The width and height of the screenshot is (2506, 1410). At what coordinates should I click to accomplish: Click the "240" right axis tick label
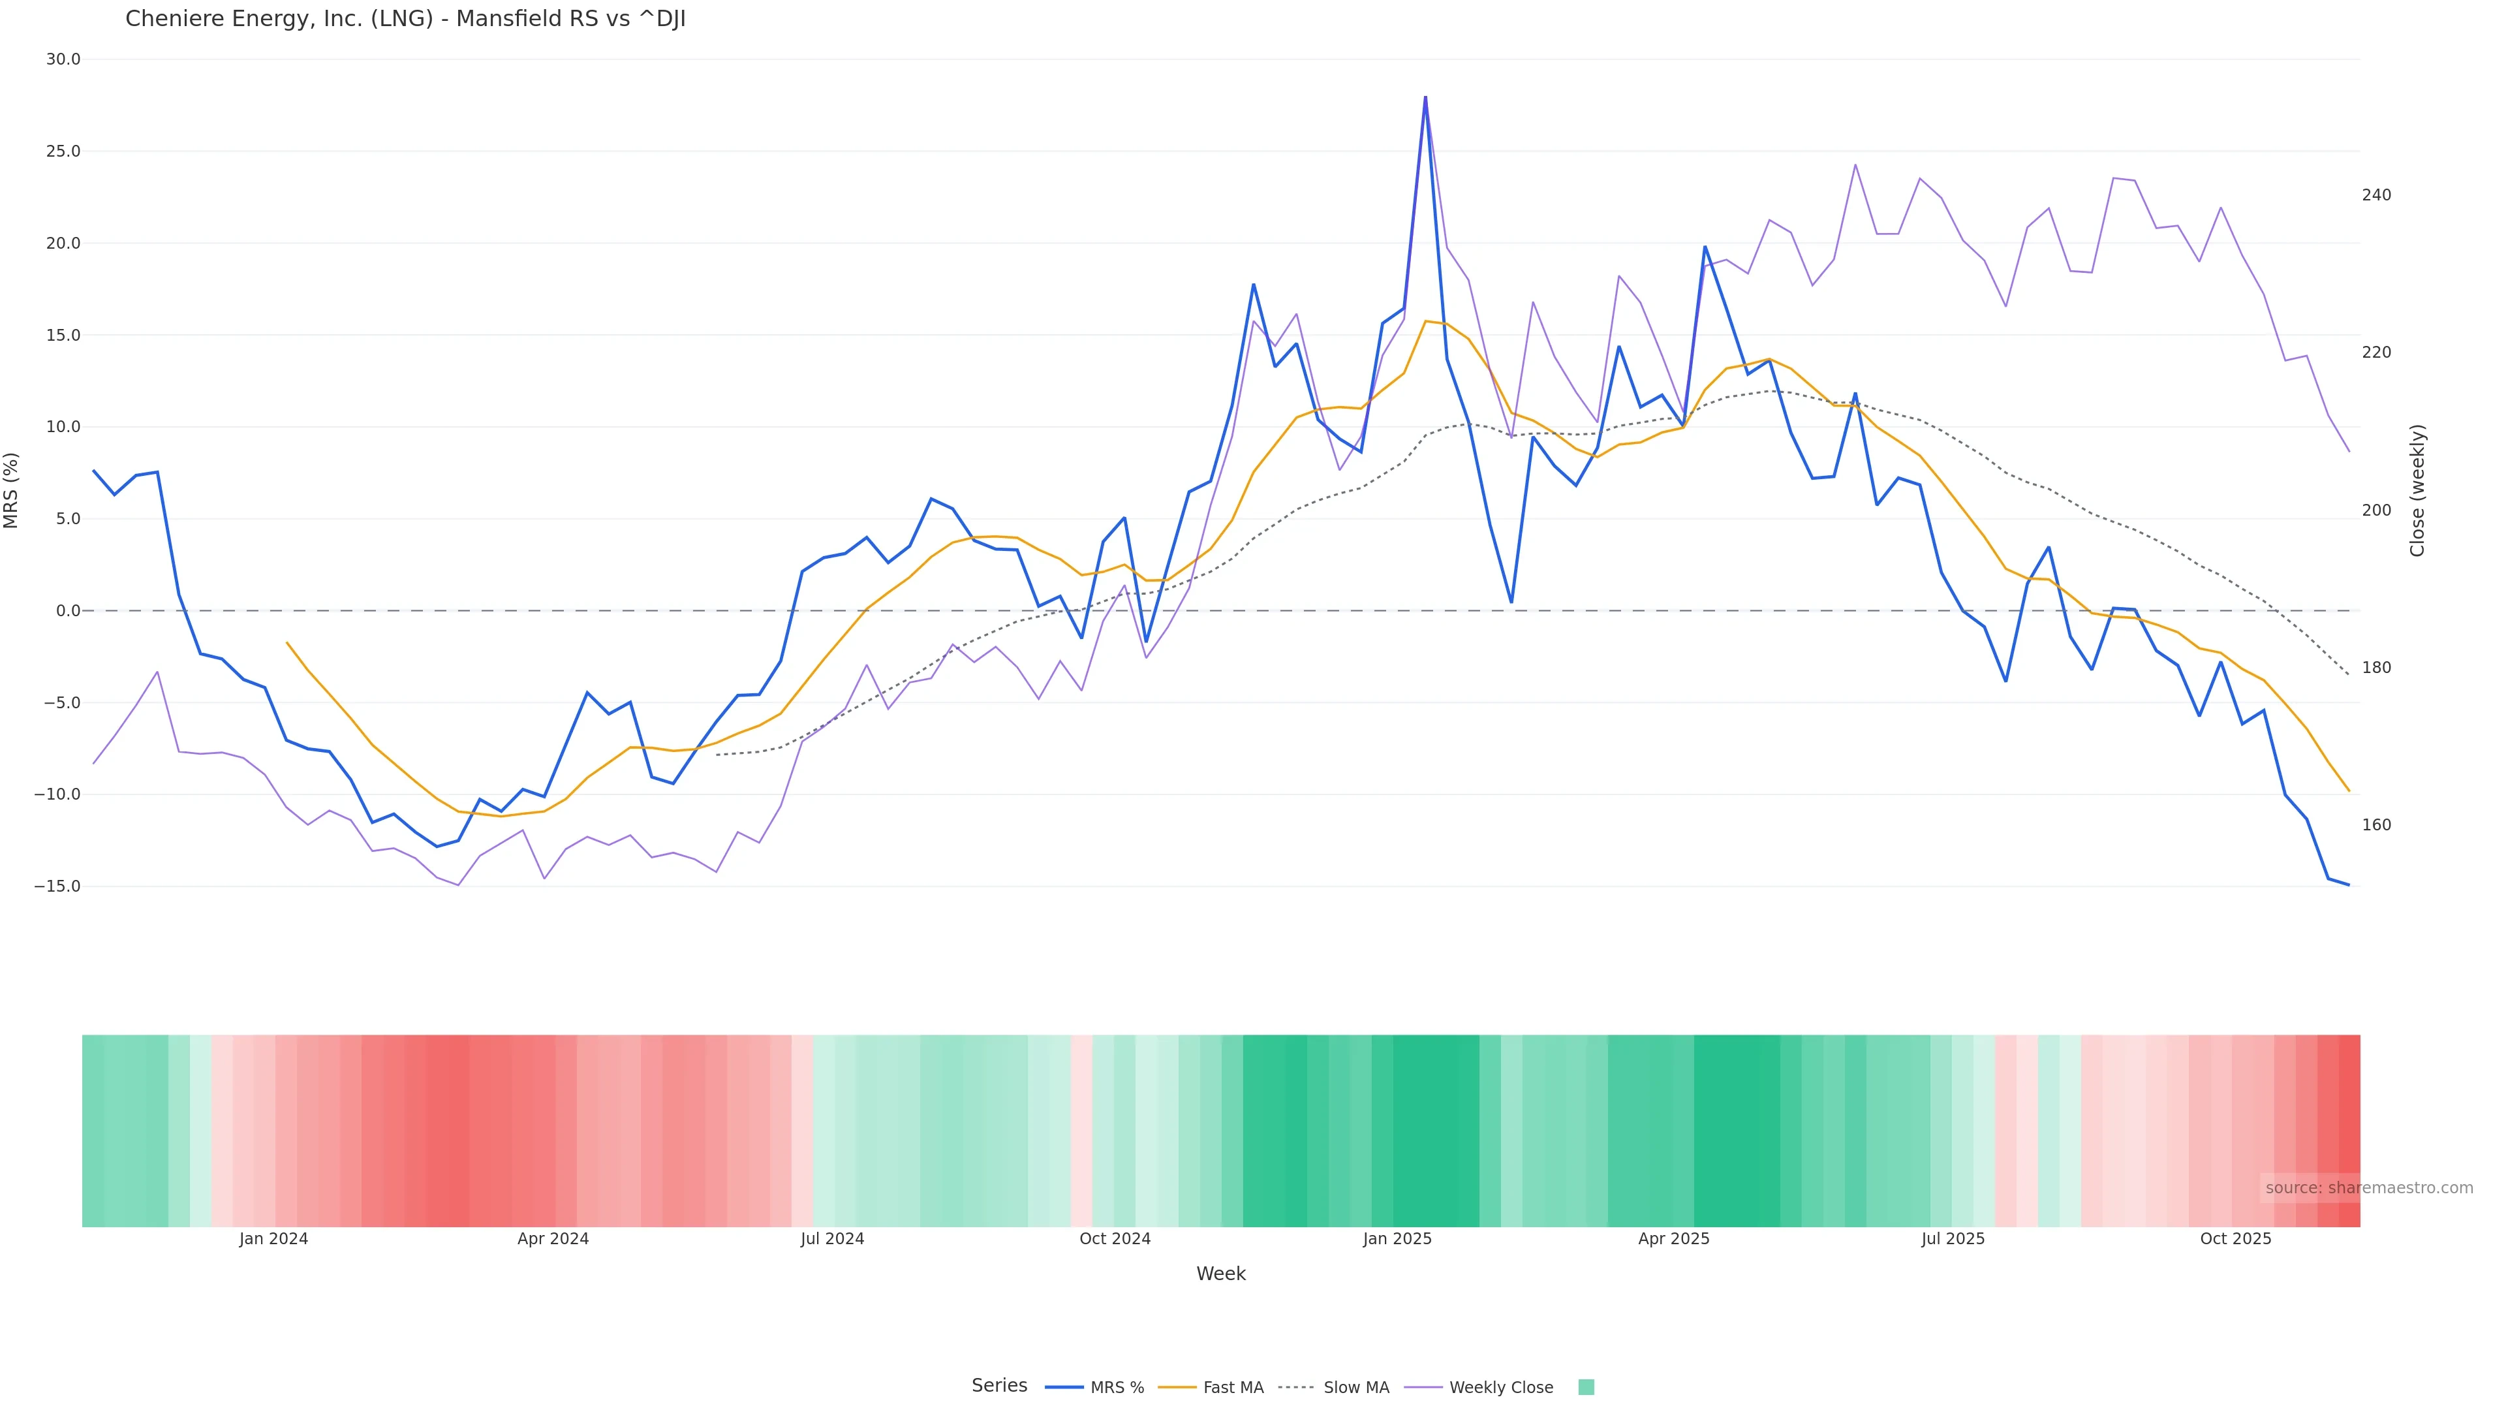point(2377,196)
